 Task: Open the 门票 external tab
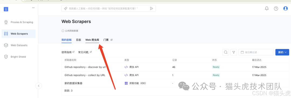[108, 40]
